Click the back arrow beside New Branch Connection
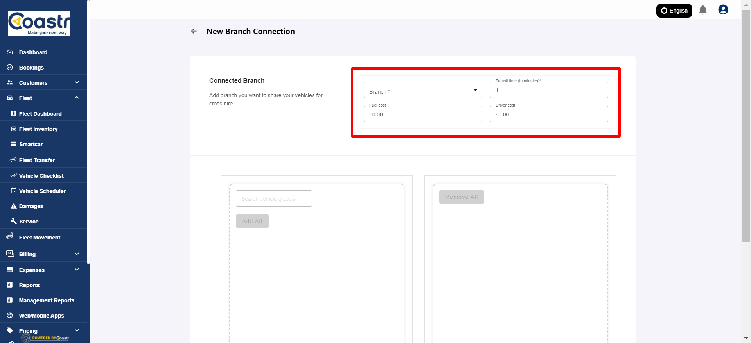Screen dimensions: 751x343 click(194, 31)
